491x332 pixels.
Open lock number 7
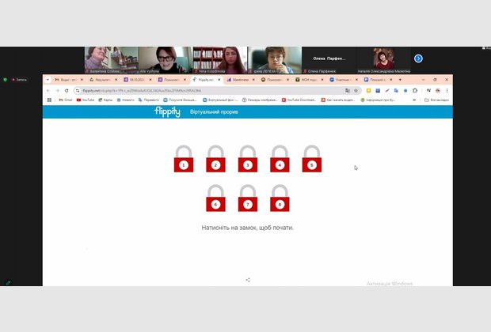(248, 198)
